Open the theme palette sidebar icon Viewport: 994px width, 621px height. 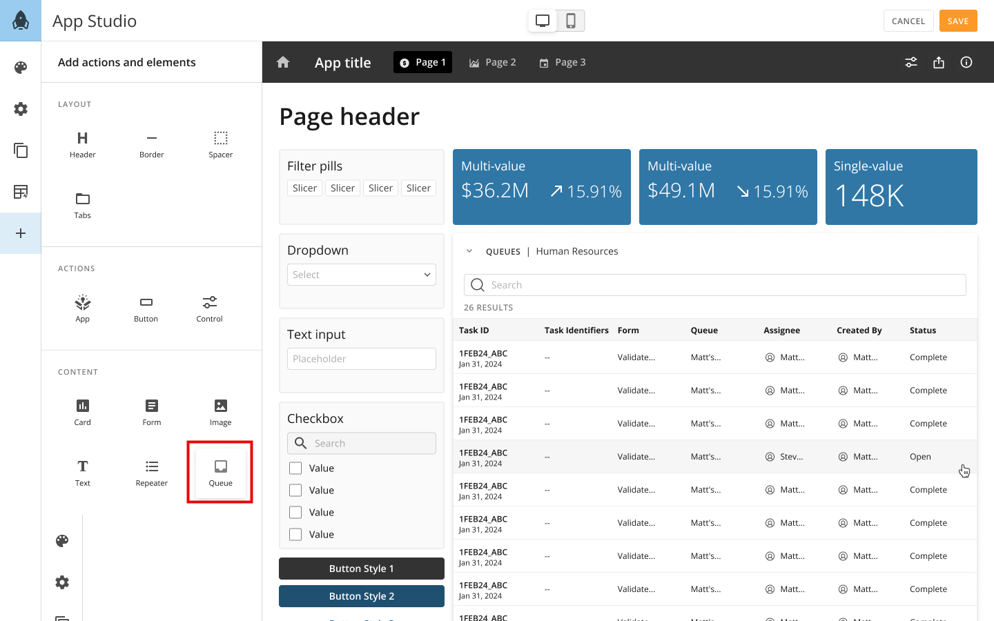coord(21,68)
